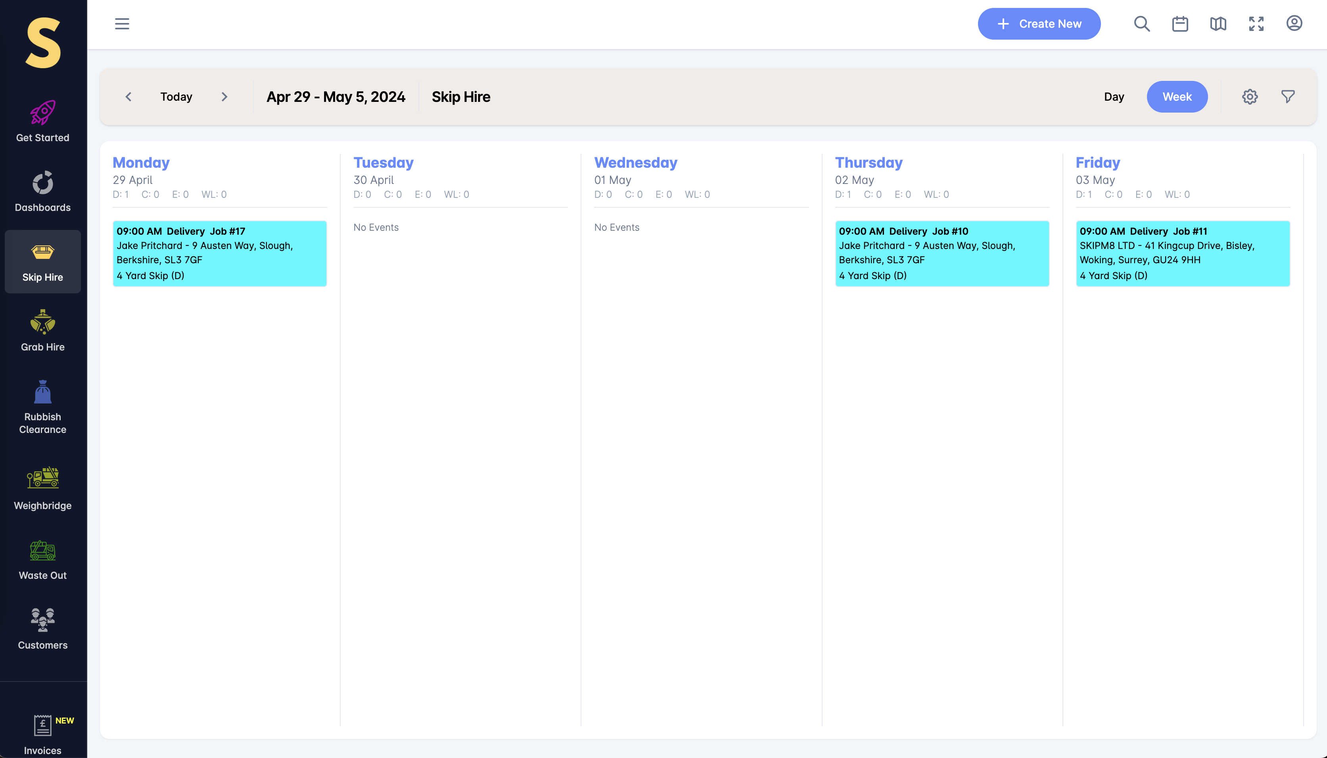The image size is (1327, 758).
Task: Click the Friday day heading
Action: (1098, 163)
